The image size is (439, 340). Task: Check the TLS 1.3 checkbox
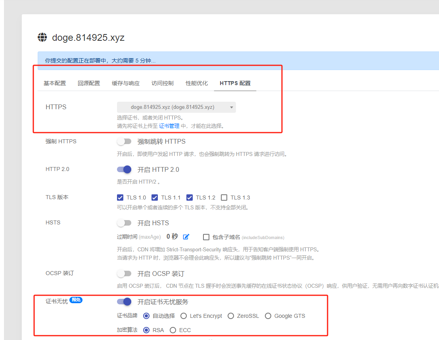click(x=224, y=198)
